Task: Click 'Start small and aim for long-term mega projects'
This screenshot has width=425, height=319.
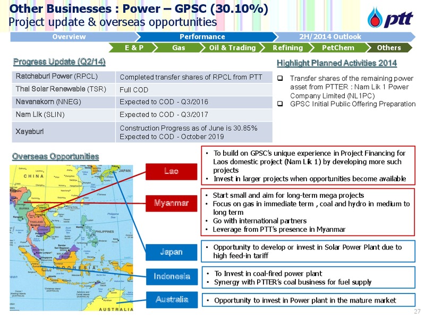Action: (288, 195)
